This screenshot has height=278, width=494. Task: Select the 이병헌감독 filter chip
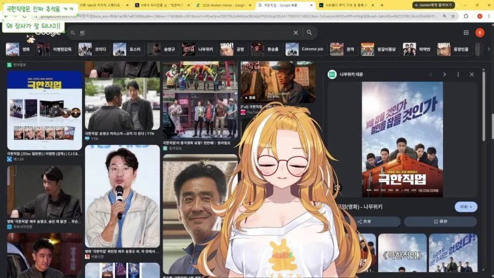(56, 49)
